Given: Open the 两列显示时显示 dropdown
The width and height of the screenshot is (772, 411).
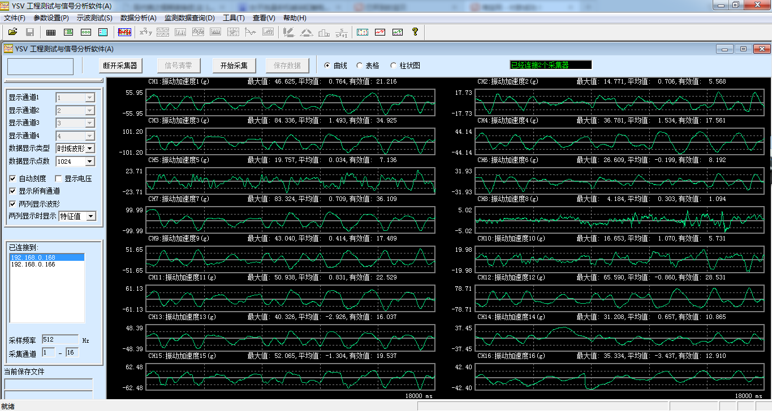Looking at the screenshot, I should pos(91,216).
